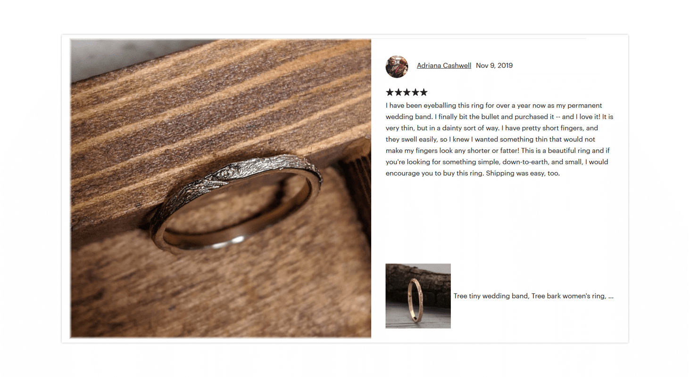
Task: Open the large ring photo on wood
Action: click(221, 188)
